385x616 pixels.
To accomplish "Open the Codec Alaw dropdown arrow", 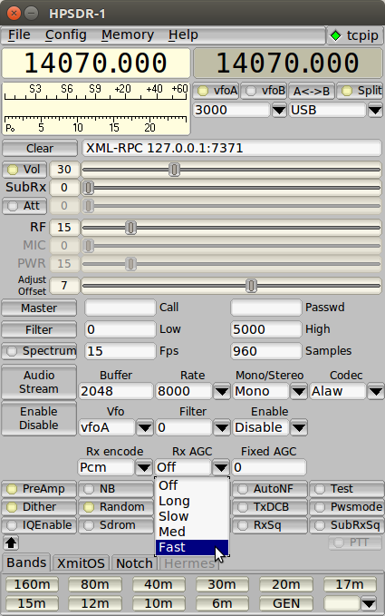I will (376, 391).
